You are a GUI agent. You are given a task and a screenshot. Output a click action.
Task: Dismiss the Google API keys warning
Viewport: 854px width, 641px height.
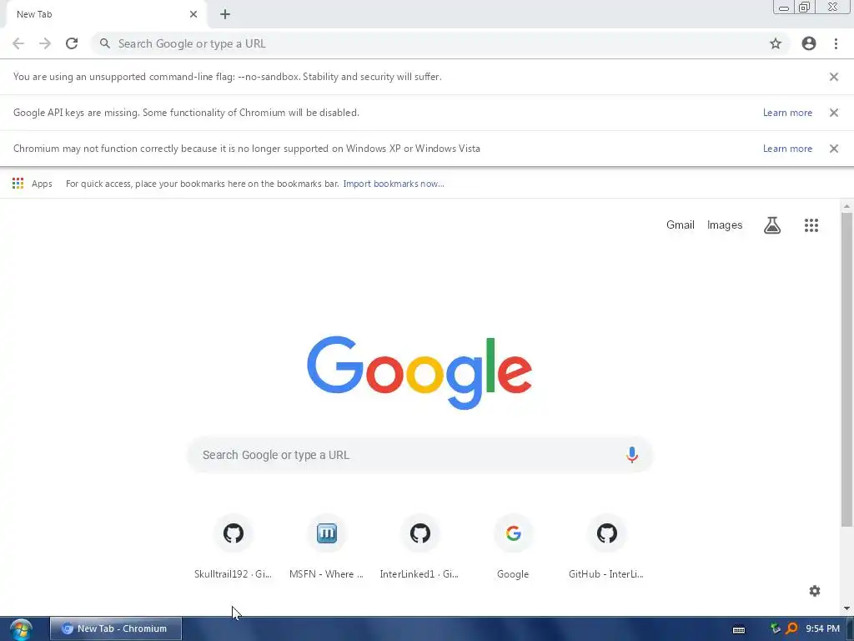pos(834,113)
